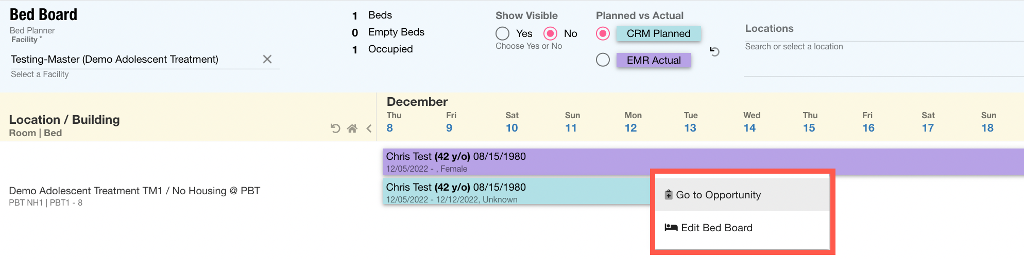Viewport: 1024px width, 259px height.
Task: Click Demo Adolescent Treatment TM1 location row
Action: tap(134, 191)
